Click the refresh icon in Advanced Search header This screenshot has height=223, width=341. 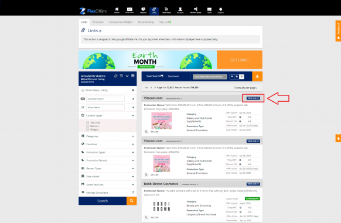pos(115,76)
